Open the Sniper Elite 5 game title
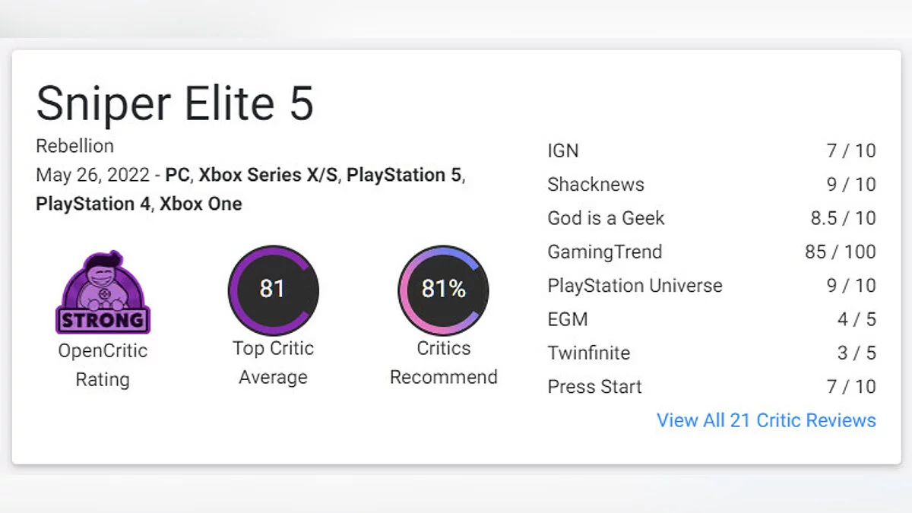 (175, 103)
